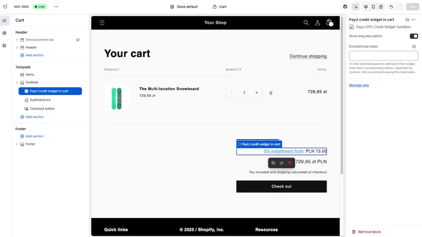Click Resources footer heading

[x=266, y=230]
